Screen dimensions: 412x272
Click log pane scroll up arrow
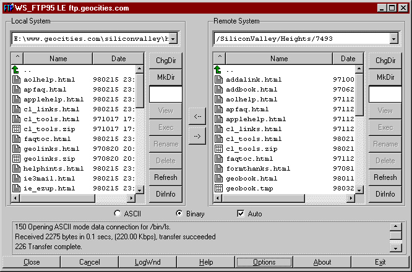(396, 226)
